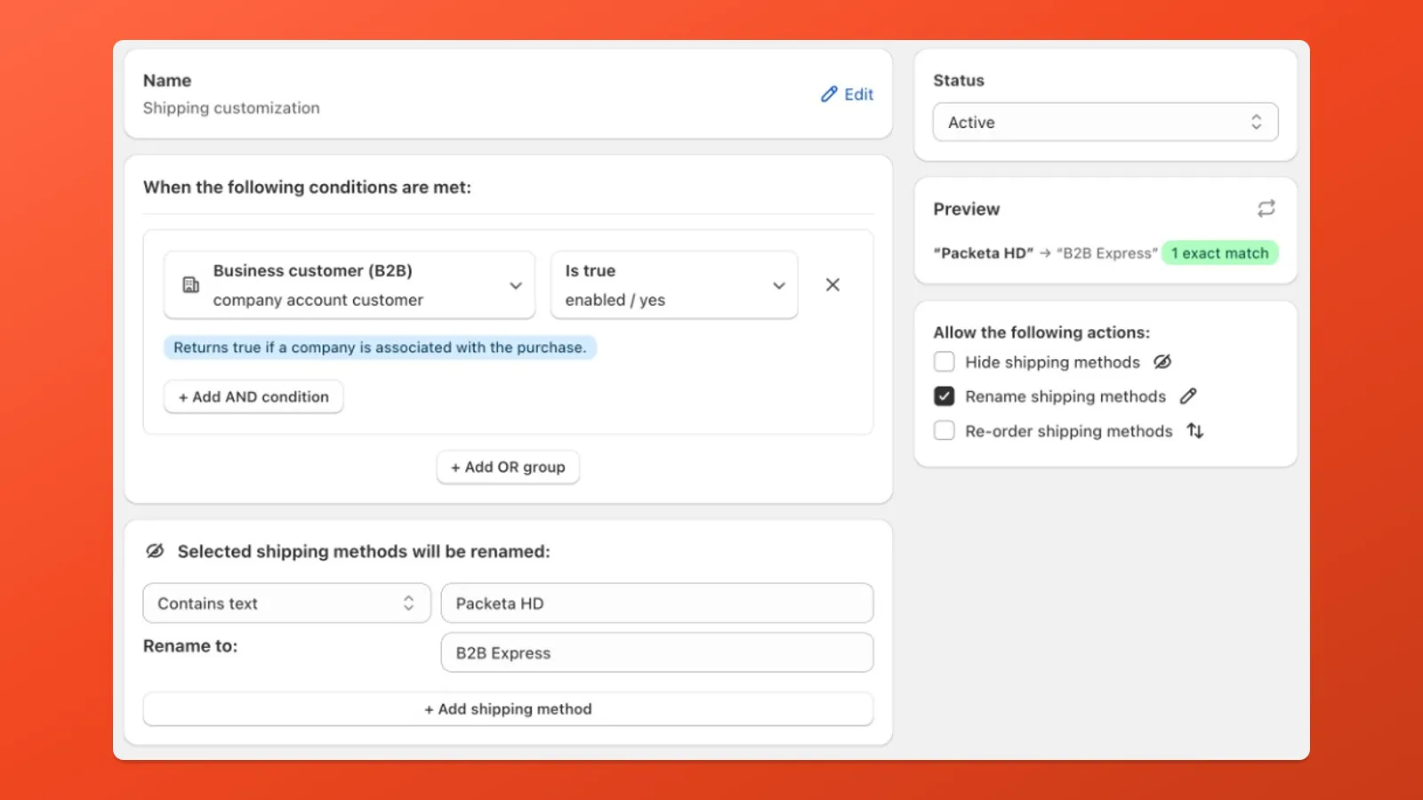Uncheck the Rename shipping methods checkbox
Screen dimensions: 1423x800
945,396
